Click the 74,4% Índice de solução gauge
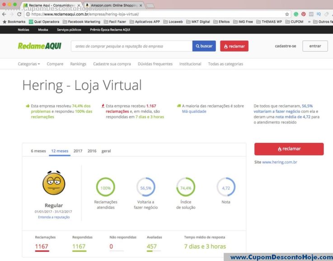The height and width of the screenshot is (261, 333). [186, 187]
